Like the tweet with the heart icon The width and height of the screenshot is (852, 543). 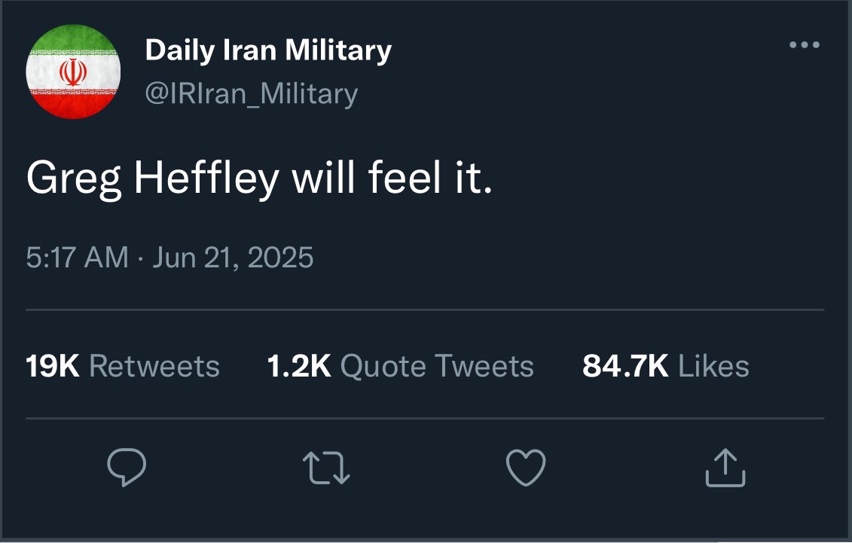click(x=526, y=467)
